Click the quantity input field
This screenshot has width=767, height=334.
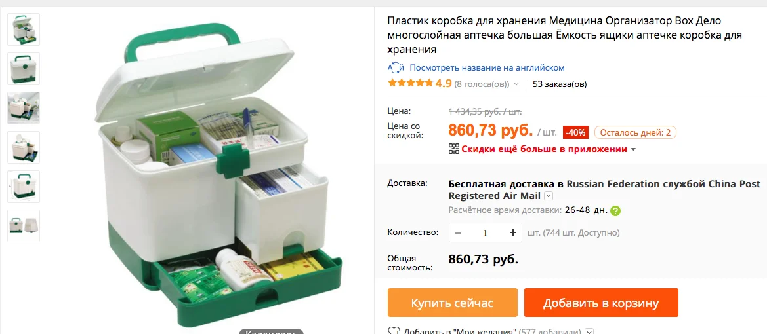(x=486, y=233)
